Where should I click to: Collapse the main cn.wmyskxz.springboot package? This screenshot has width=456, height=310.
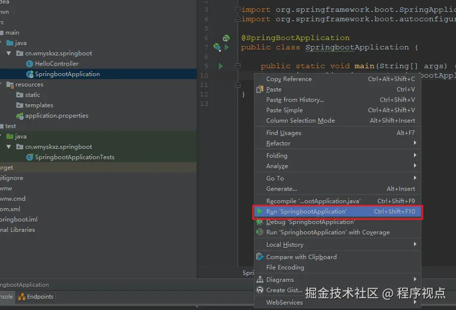point(9,53)
